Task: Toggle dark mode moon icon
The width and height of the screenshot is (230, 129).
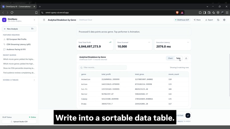Action: point(218,20)
